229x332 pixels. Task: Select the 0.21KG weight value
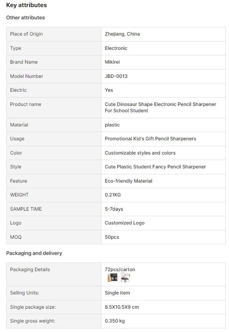(113, 195)
